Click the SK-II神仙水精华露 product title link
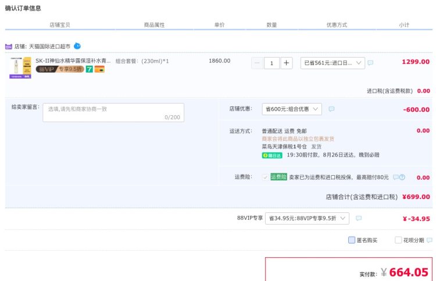This screenshot has width=436, height=281. click(x=73, y=61)
